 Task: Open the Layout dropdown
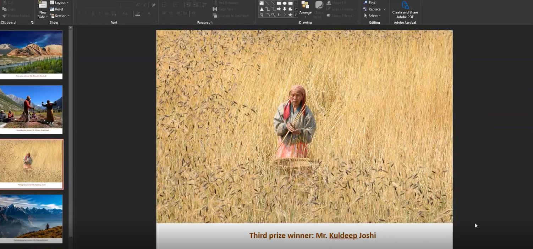[59, 3]
